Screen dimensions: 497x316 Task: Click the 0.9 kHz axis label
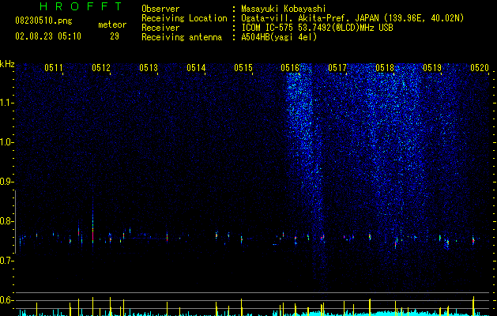(7, 182)
